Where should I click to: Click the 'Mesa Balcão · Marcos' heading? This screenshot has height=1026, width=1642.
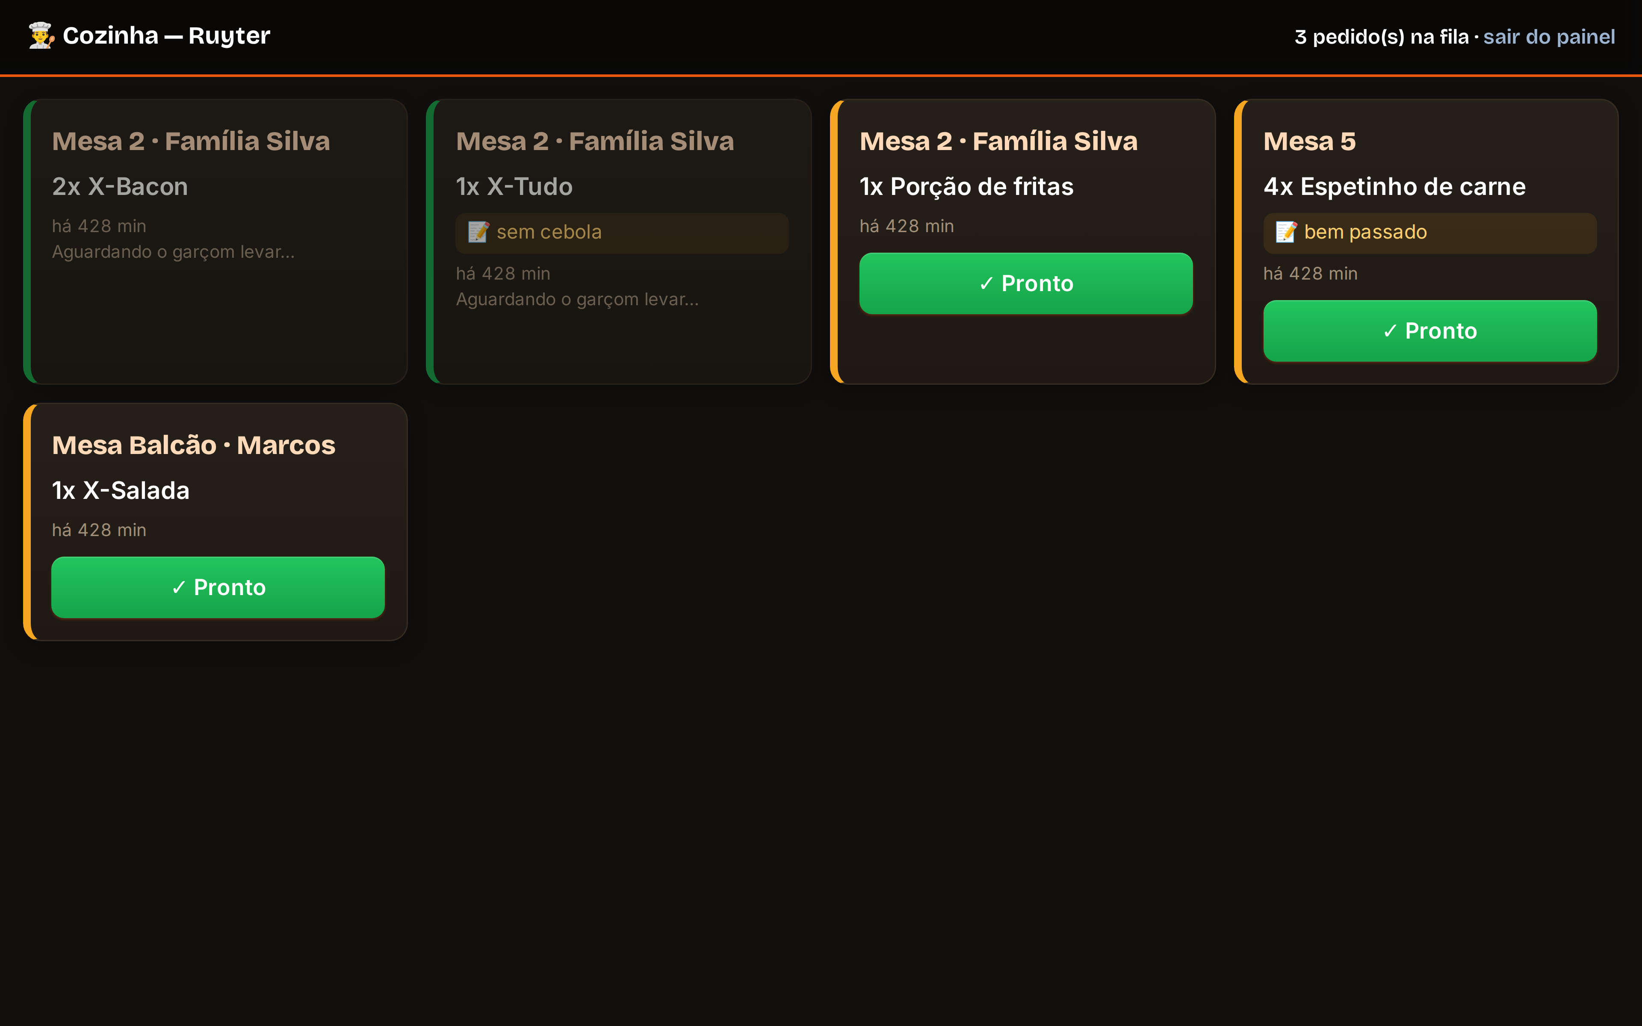pos(193,445)
